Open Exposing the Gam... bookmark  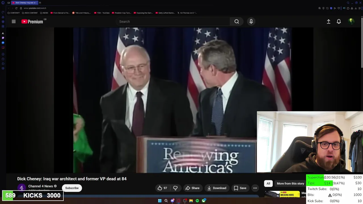pyautogui.click(x=143, y=13)
